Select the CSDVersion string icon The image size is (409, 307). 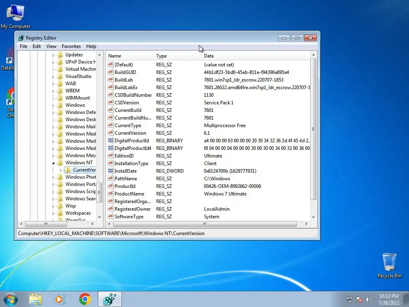pyautogui.click(x=111, y=102)
